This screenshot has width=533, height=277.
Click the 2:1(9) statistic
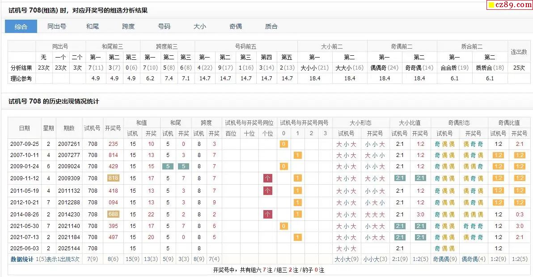(400, 259)
